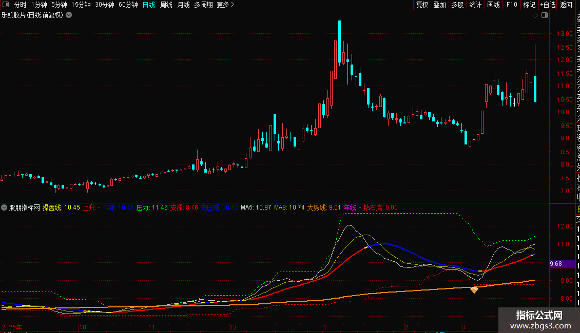
Task: Click the 复权 button
Action: coord(422,5)
